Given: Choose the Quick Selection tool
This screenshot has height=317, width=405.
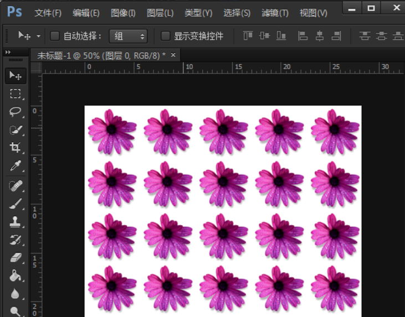Looking at the screenshot, I should [16, 130].
